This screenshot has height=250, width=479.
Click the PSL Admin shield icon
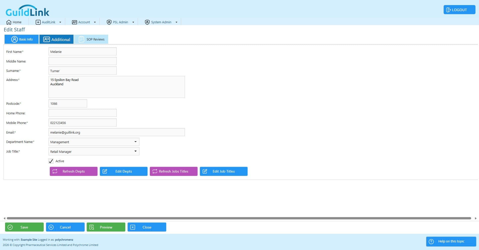click(x=109, y=22)
